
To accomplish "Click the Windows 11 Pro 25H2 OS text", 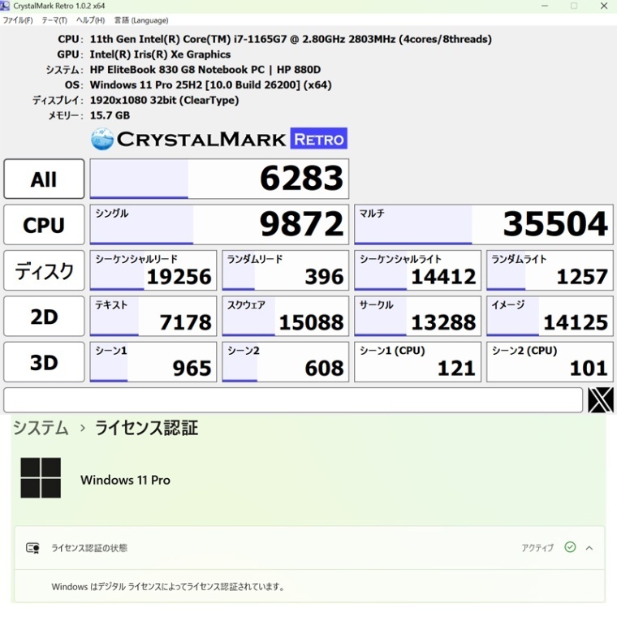I will (210, 85).
